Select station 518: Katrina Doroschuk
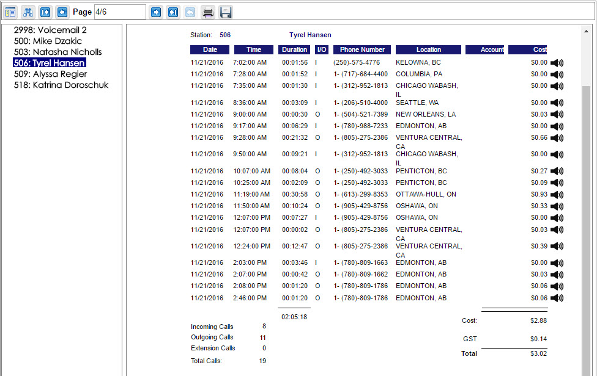The height and width of the screenshot is (376, 597). (x=61, y=85)
